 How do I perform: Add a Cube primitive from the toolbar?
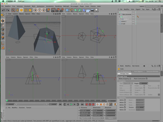pos(67,10)
